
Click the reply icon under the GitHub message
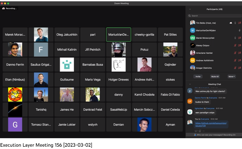pos(196,131)
